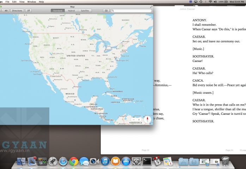246x169 pixels.
Task: Open Terminal from the dock
Action: click(x=147, y=161)
